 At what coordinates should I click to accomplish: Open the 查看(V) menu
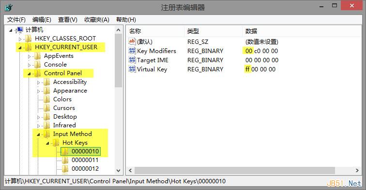(x=68, y=20)
